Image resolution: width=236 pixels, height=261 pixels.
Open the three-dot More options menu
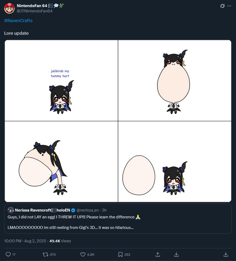229,6
